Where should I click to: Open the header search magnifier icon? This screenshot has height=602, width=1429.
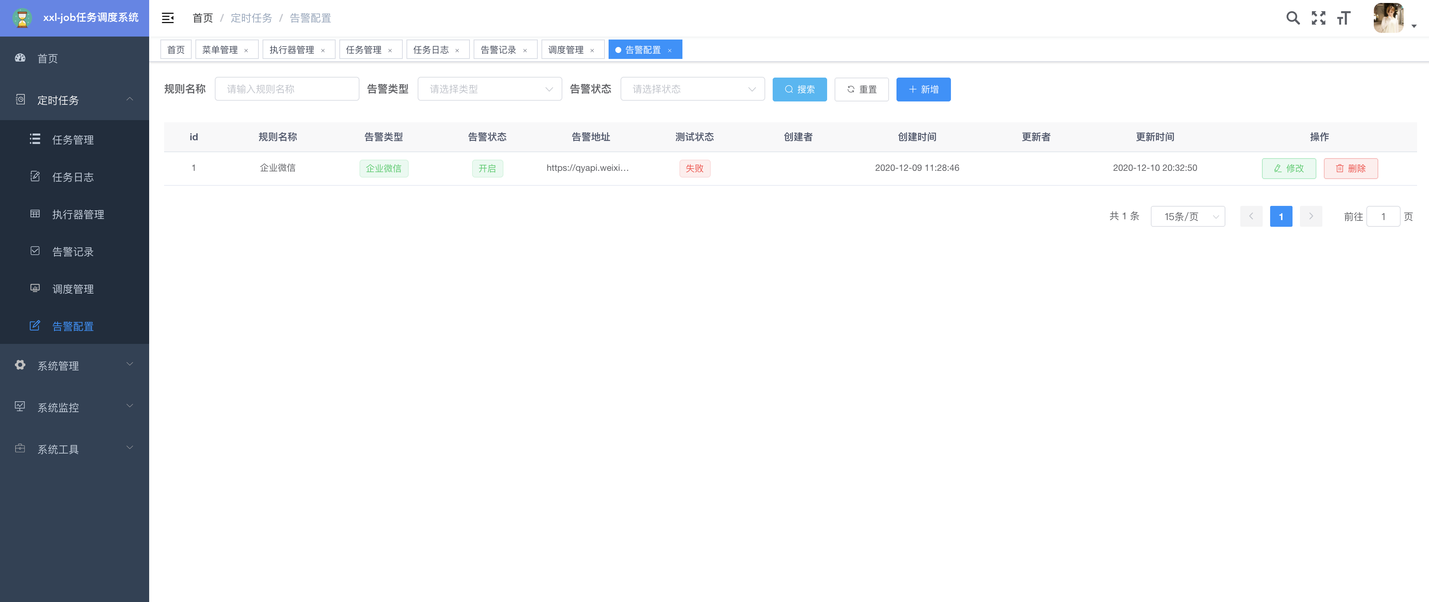tap(1293, 18)
